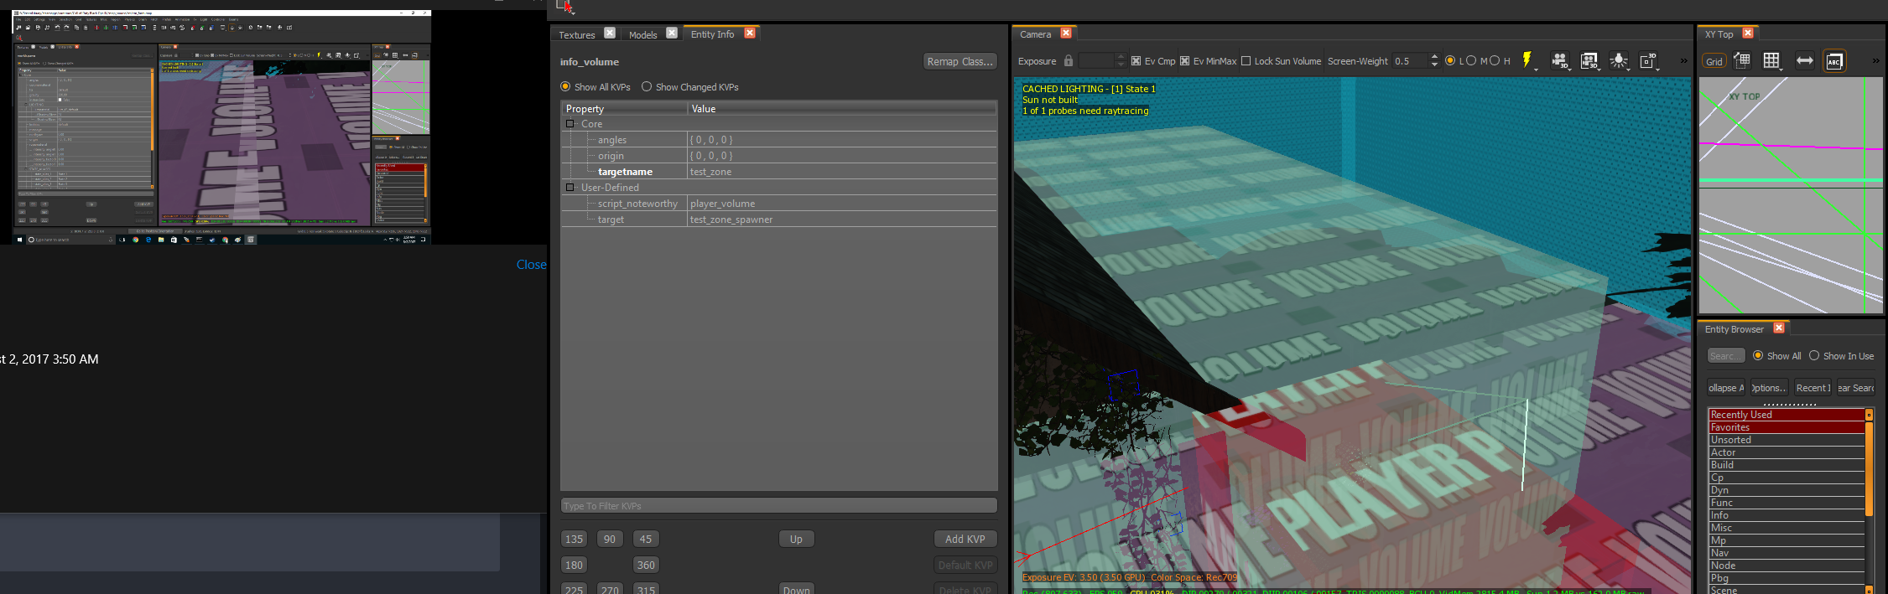The height and width of the screenshot is (594, 1888).
Task: Click the grid table icon in XY Top toolbar
Action: (x=1771, y=60)
